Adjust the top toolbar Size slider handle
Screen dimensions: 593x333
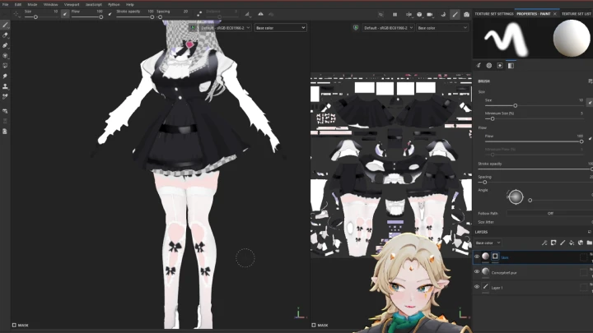coord(35,17)
